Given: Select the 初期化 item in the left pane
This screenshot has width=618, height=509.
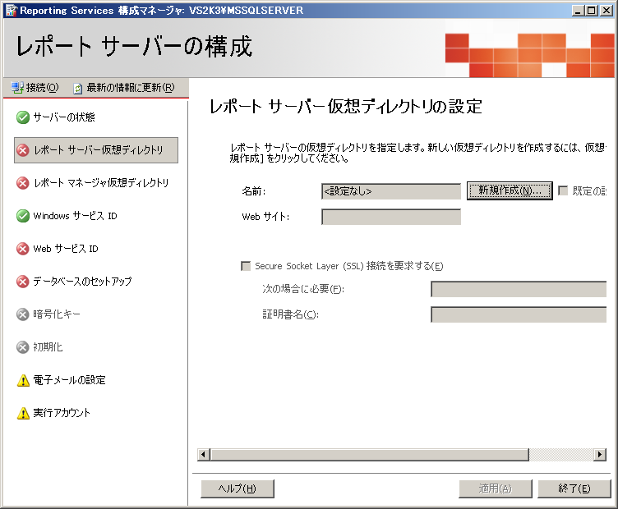Looking at the screenshot, I should [48, 347].
